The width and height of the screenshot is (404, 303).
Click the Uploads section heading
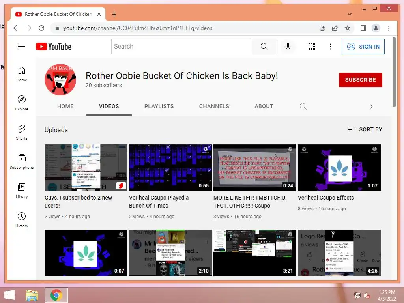click(56, 130)
